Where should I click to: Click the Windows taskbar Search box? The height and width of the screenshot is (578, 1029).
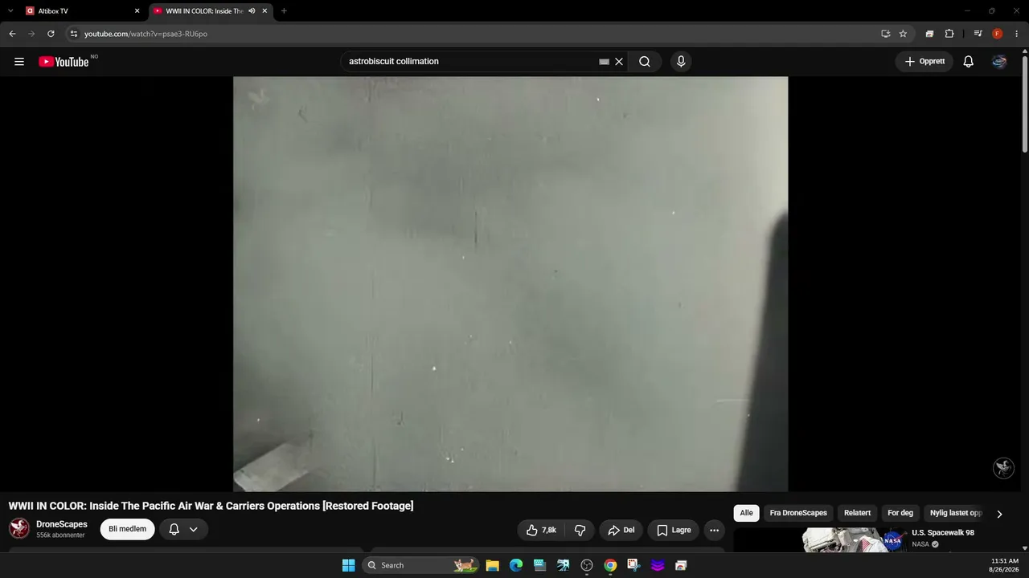point(420,565)
